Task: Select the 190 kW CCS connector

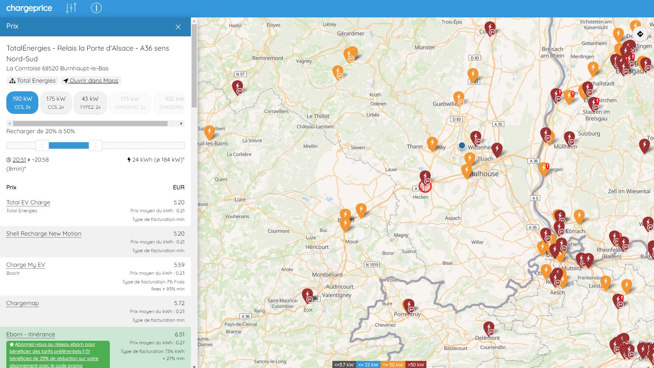Action: (23, 102)
